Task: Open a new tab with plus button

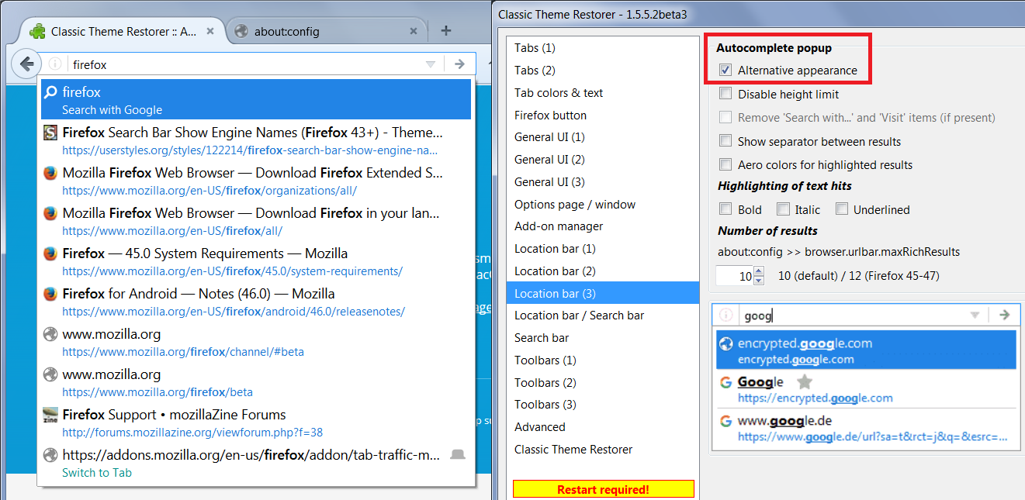Action: [x=445, y=31]
